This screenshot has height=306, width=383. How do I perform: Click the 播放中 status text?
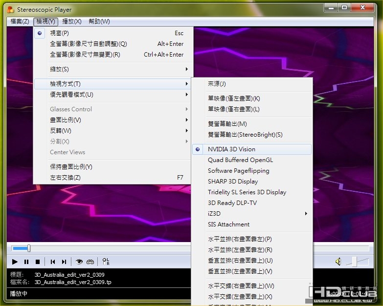coord(19,294)
